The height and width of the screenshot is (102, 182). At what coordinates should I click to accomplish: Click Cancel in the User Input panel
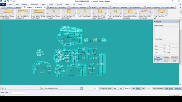pyautogui.click(x=166, y=61)
